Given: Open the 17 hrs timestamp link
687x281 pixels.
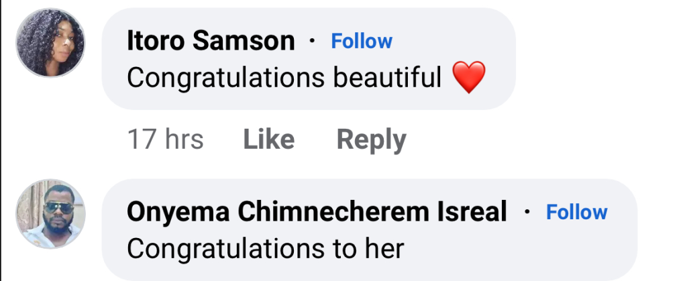Looking at the screenshot, I should click(165, 139).
